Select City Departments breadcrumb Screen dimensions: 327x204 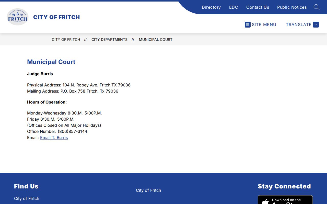coord(109,40)
